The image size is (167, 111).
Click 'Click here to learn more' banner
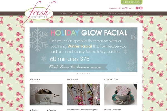pos(75,67)
